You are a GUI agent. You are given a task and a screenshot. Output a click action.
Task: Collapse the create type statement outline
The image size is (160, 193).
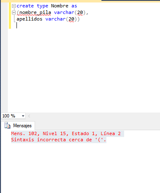[14, 6]
